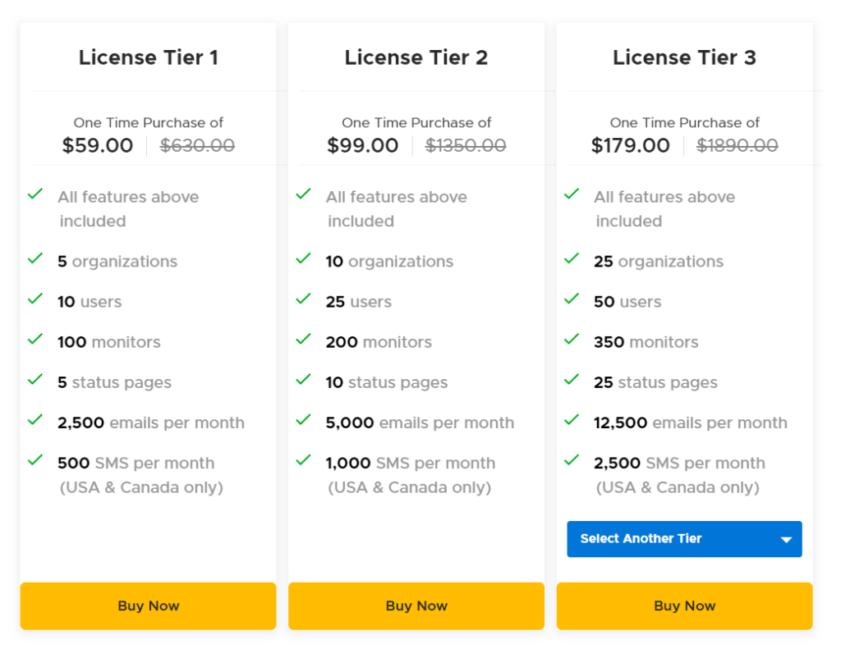Click the $59.00 price in Tier 1
The width and height of the screenshot is (841, 667).
[x=98, y=146]
